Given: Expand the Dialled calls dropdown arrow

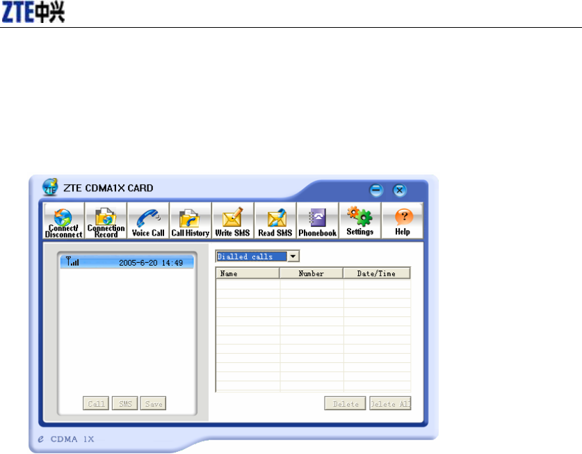Looking at the screenshot, I should (293, 257).
